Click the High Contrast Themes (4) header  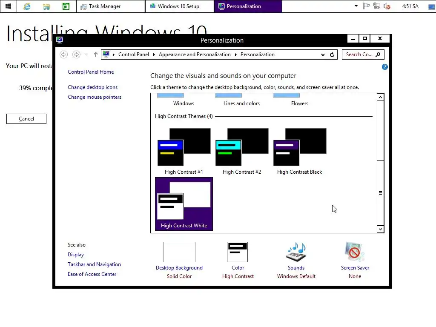coord(184,116)
